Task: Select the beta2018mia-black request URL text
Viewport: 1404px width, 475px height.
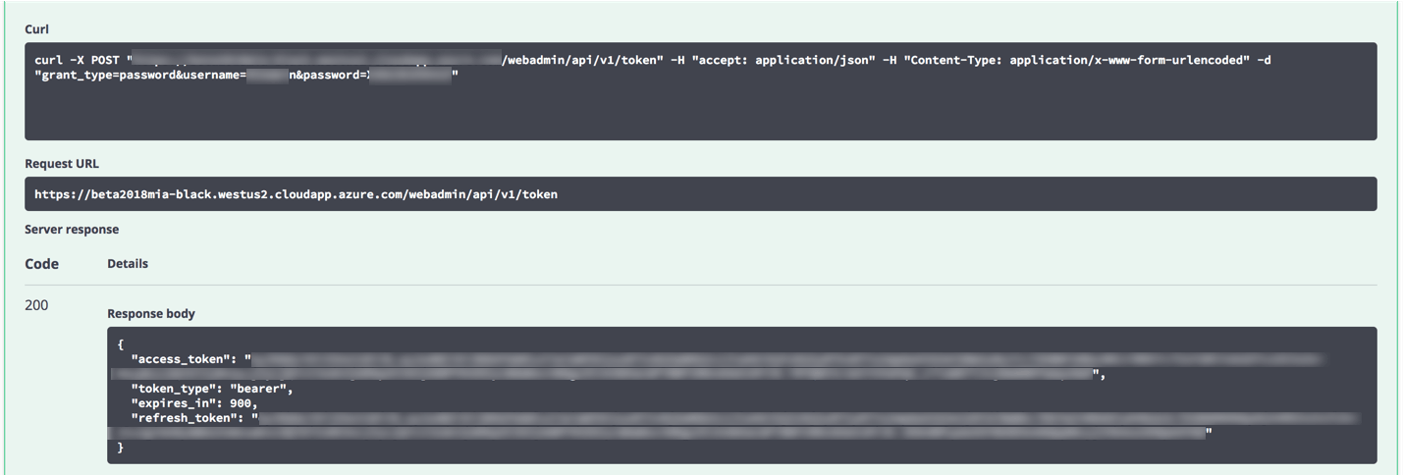Action: (296, 194)
